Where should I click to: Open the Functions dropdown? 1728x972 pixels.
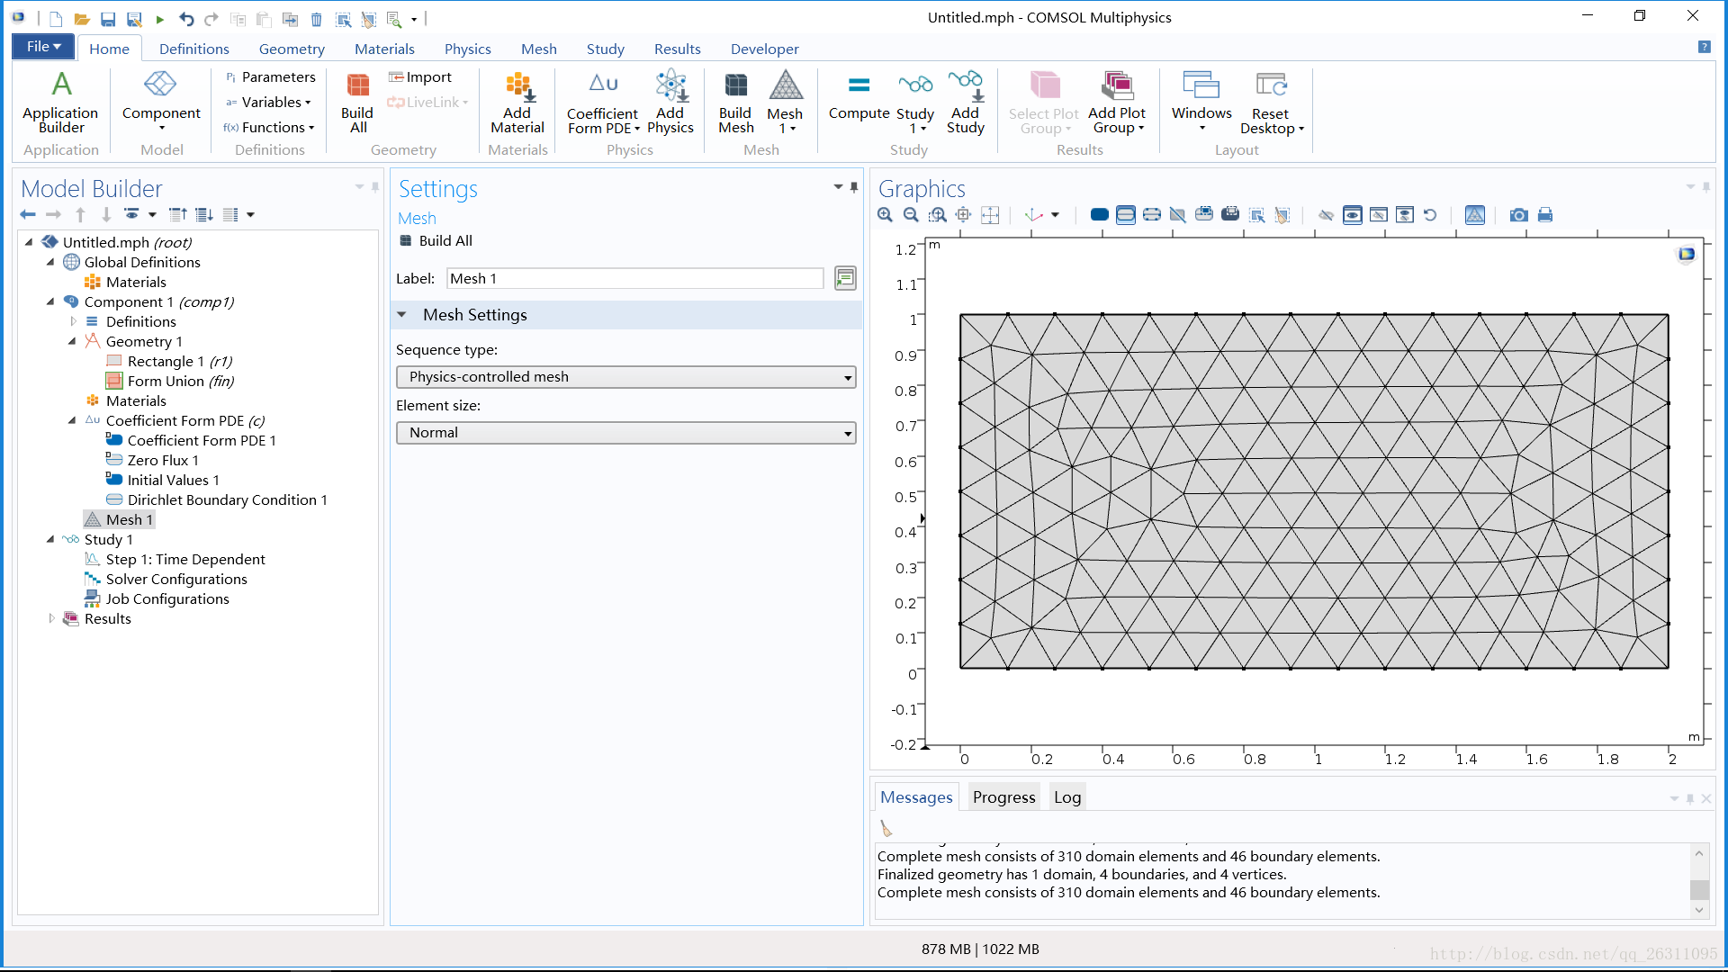(x=269, y=127)
